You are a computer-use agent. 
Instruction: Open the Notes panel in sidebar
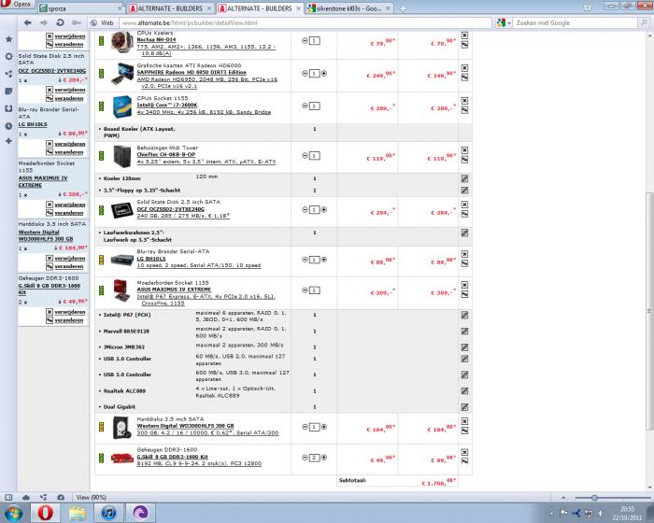tap(8, 92)
